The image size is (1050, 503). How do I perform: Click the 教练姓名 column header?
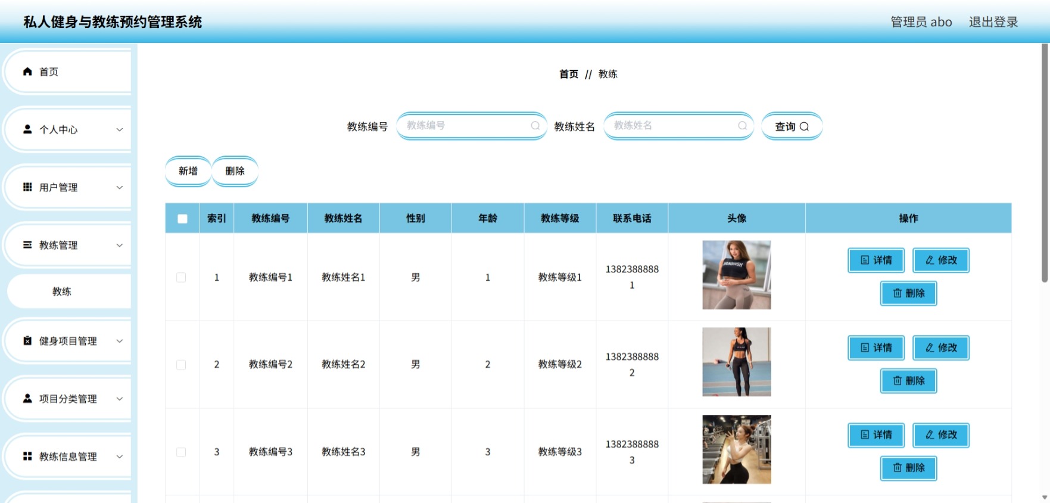[343, 218]
